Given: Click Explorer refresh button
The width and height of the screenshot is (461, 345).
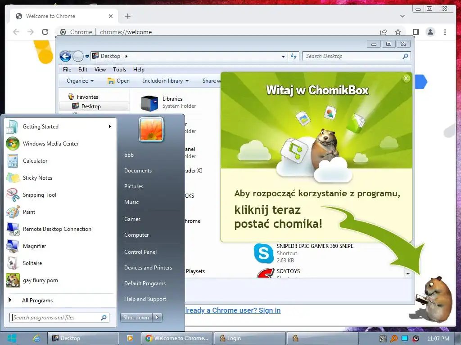Looking at the screenshot, I should (294, 56).
